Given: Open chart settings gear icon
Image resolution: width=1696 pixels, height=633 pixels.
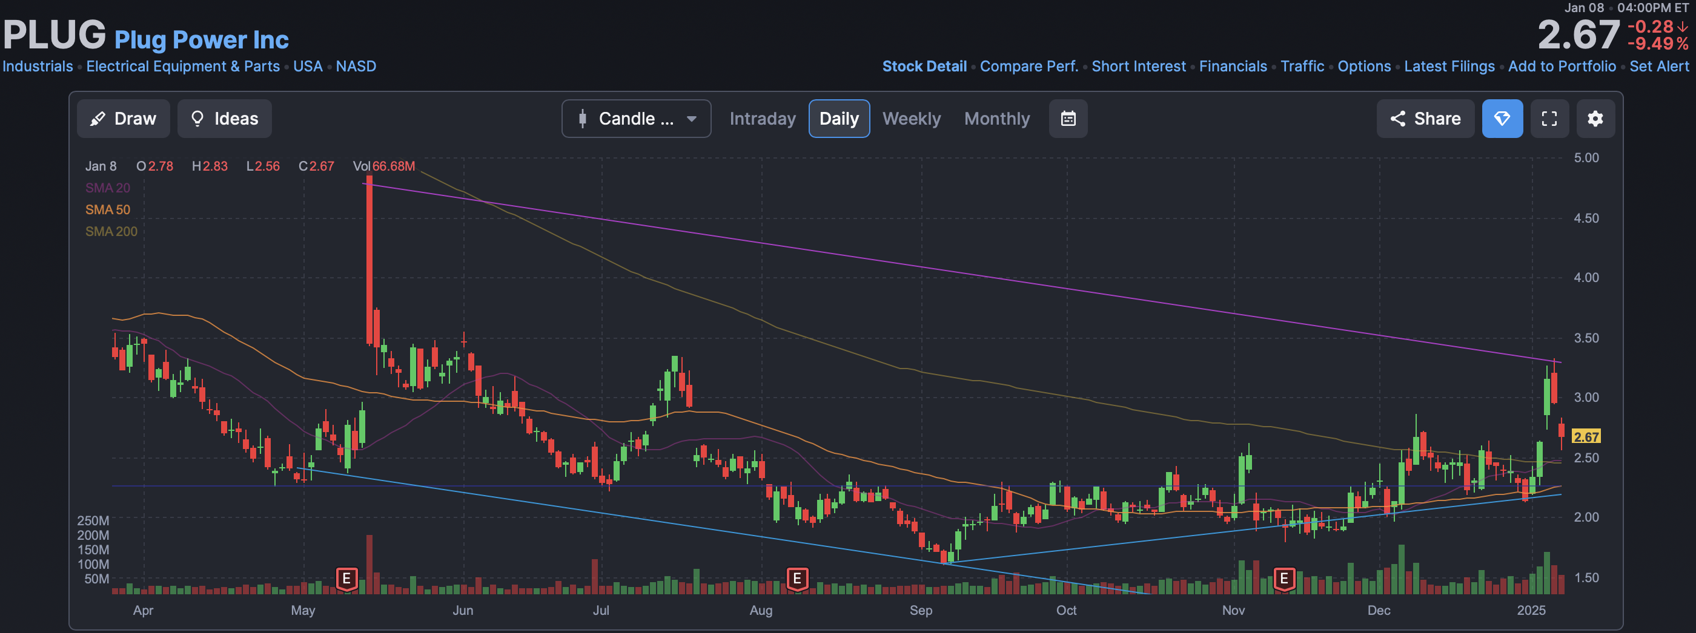Looking at the screenshot, I should pyautogui.click(x=1595, y=119).
